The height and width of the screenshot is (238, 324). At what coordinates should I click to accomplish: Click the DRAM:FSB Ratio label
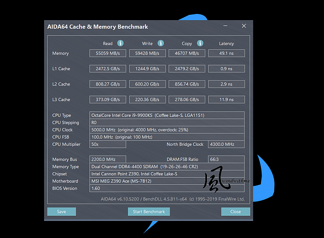(x=182, y=159)
